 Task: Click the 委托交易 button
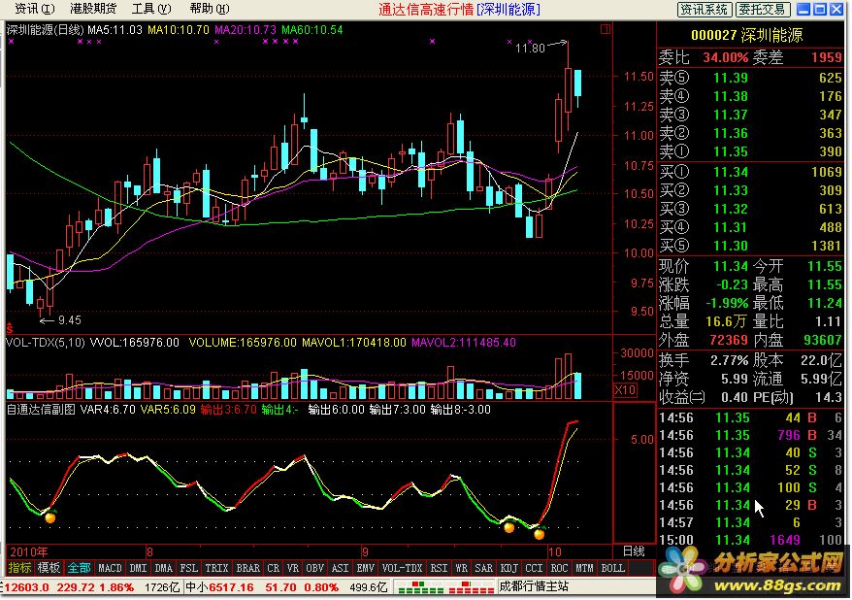[x=762, y=10]
